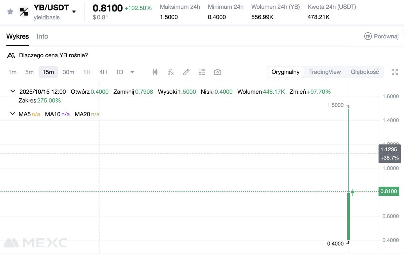Viewport: 404px width, 254px height.
Task: Switch to TradingView chart view
Action: [325, 72]
